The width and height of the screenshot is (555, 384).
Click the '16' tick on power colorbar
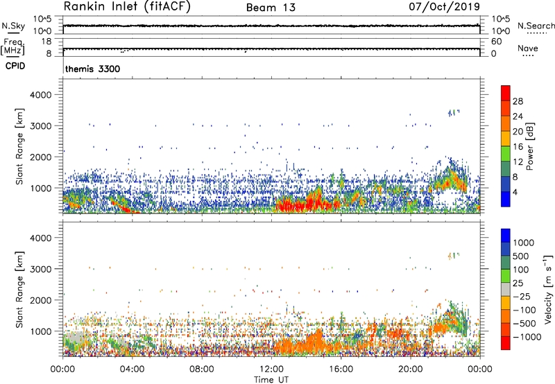(518, 147)
